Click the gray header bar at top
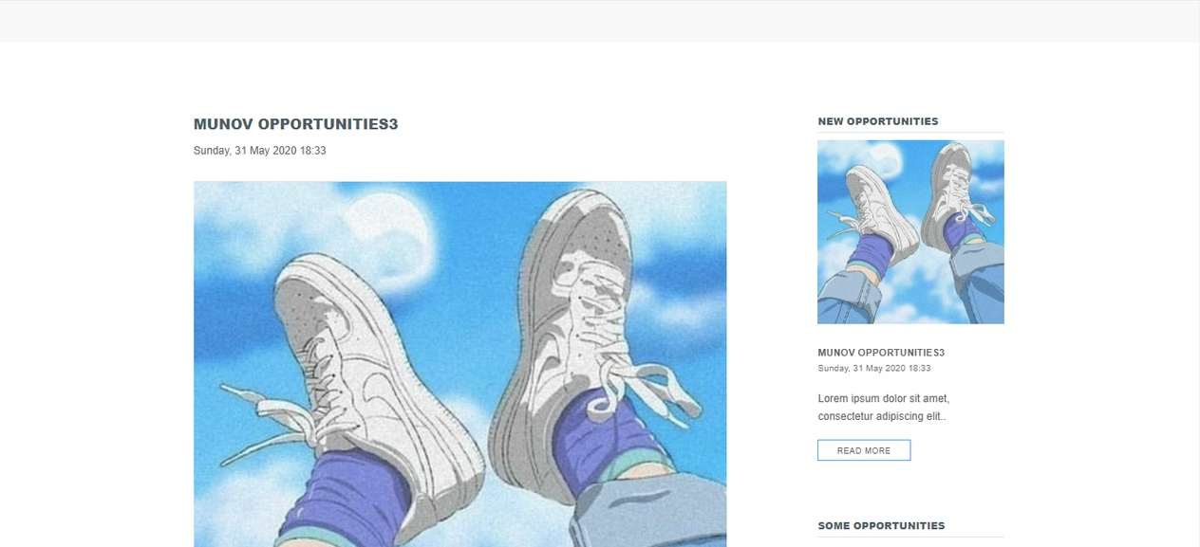Screen dimensions: 1200x547 click(x=600, y=21)
